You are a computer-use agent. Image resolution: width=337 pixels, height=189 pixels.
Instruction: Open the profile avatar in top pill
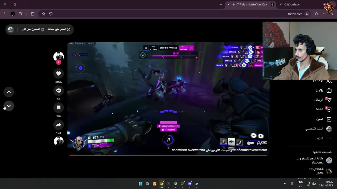(x=11, y=29)
